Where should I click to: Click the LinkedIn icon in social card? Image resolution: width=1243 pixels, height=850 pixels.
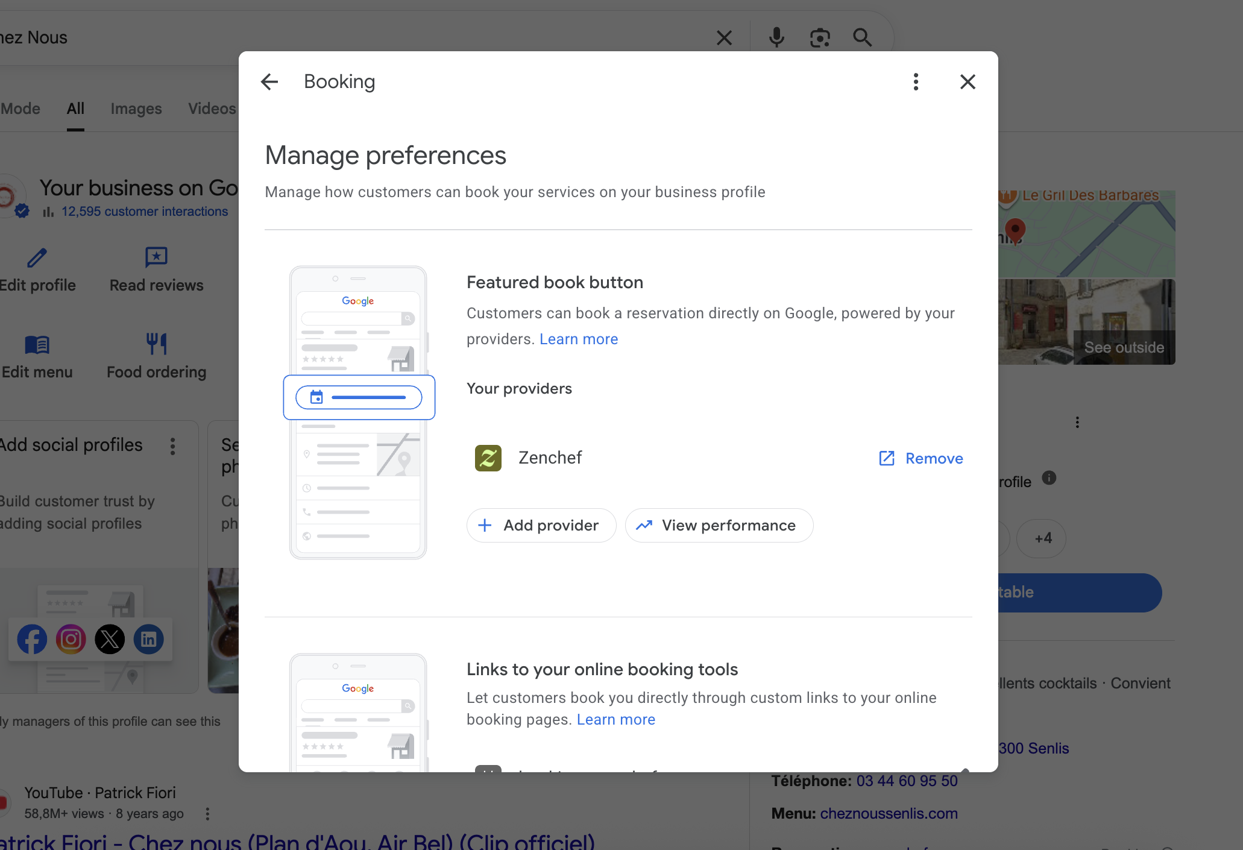coord(149,639)
